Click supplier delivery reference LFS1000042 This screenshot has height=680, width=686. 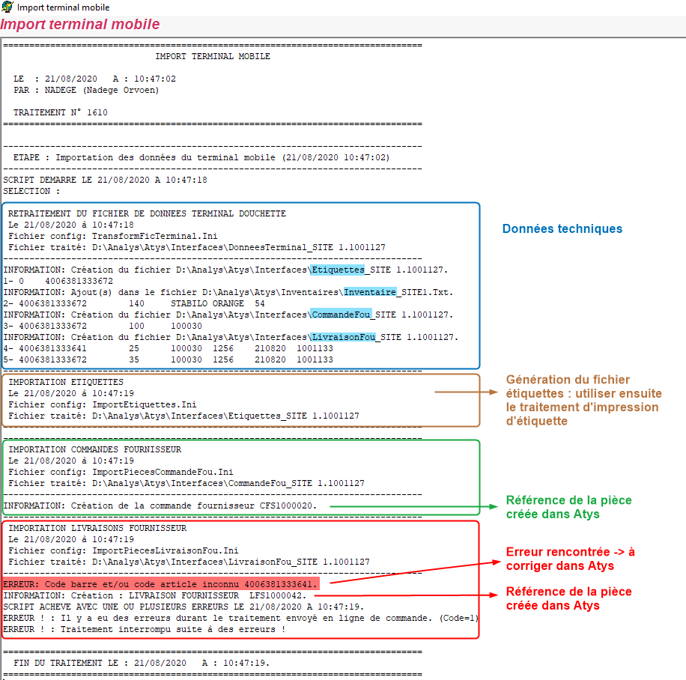click(278, 595)
